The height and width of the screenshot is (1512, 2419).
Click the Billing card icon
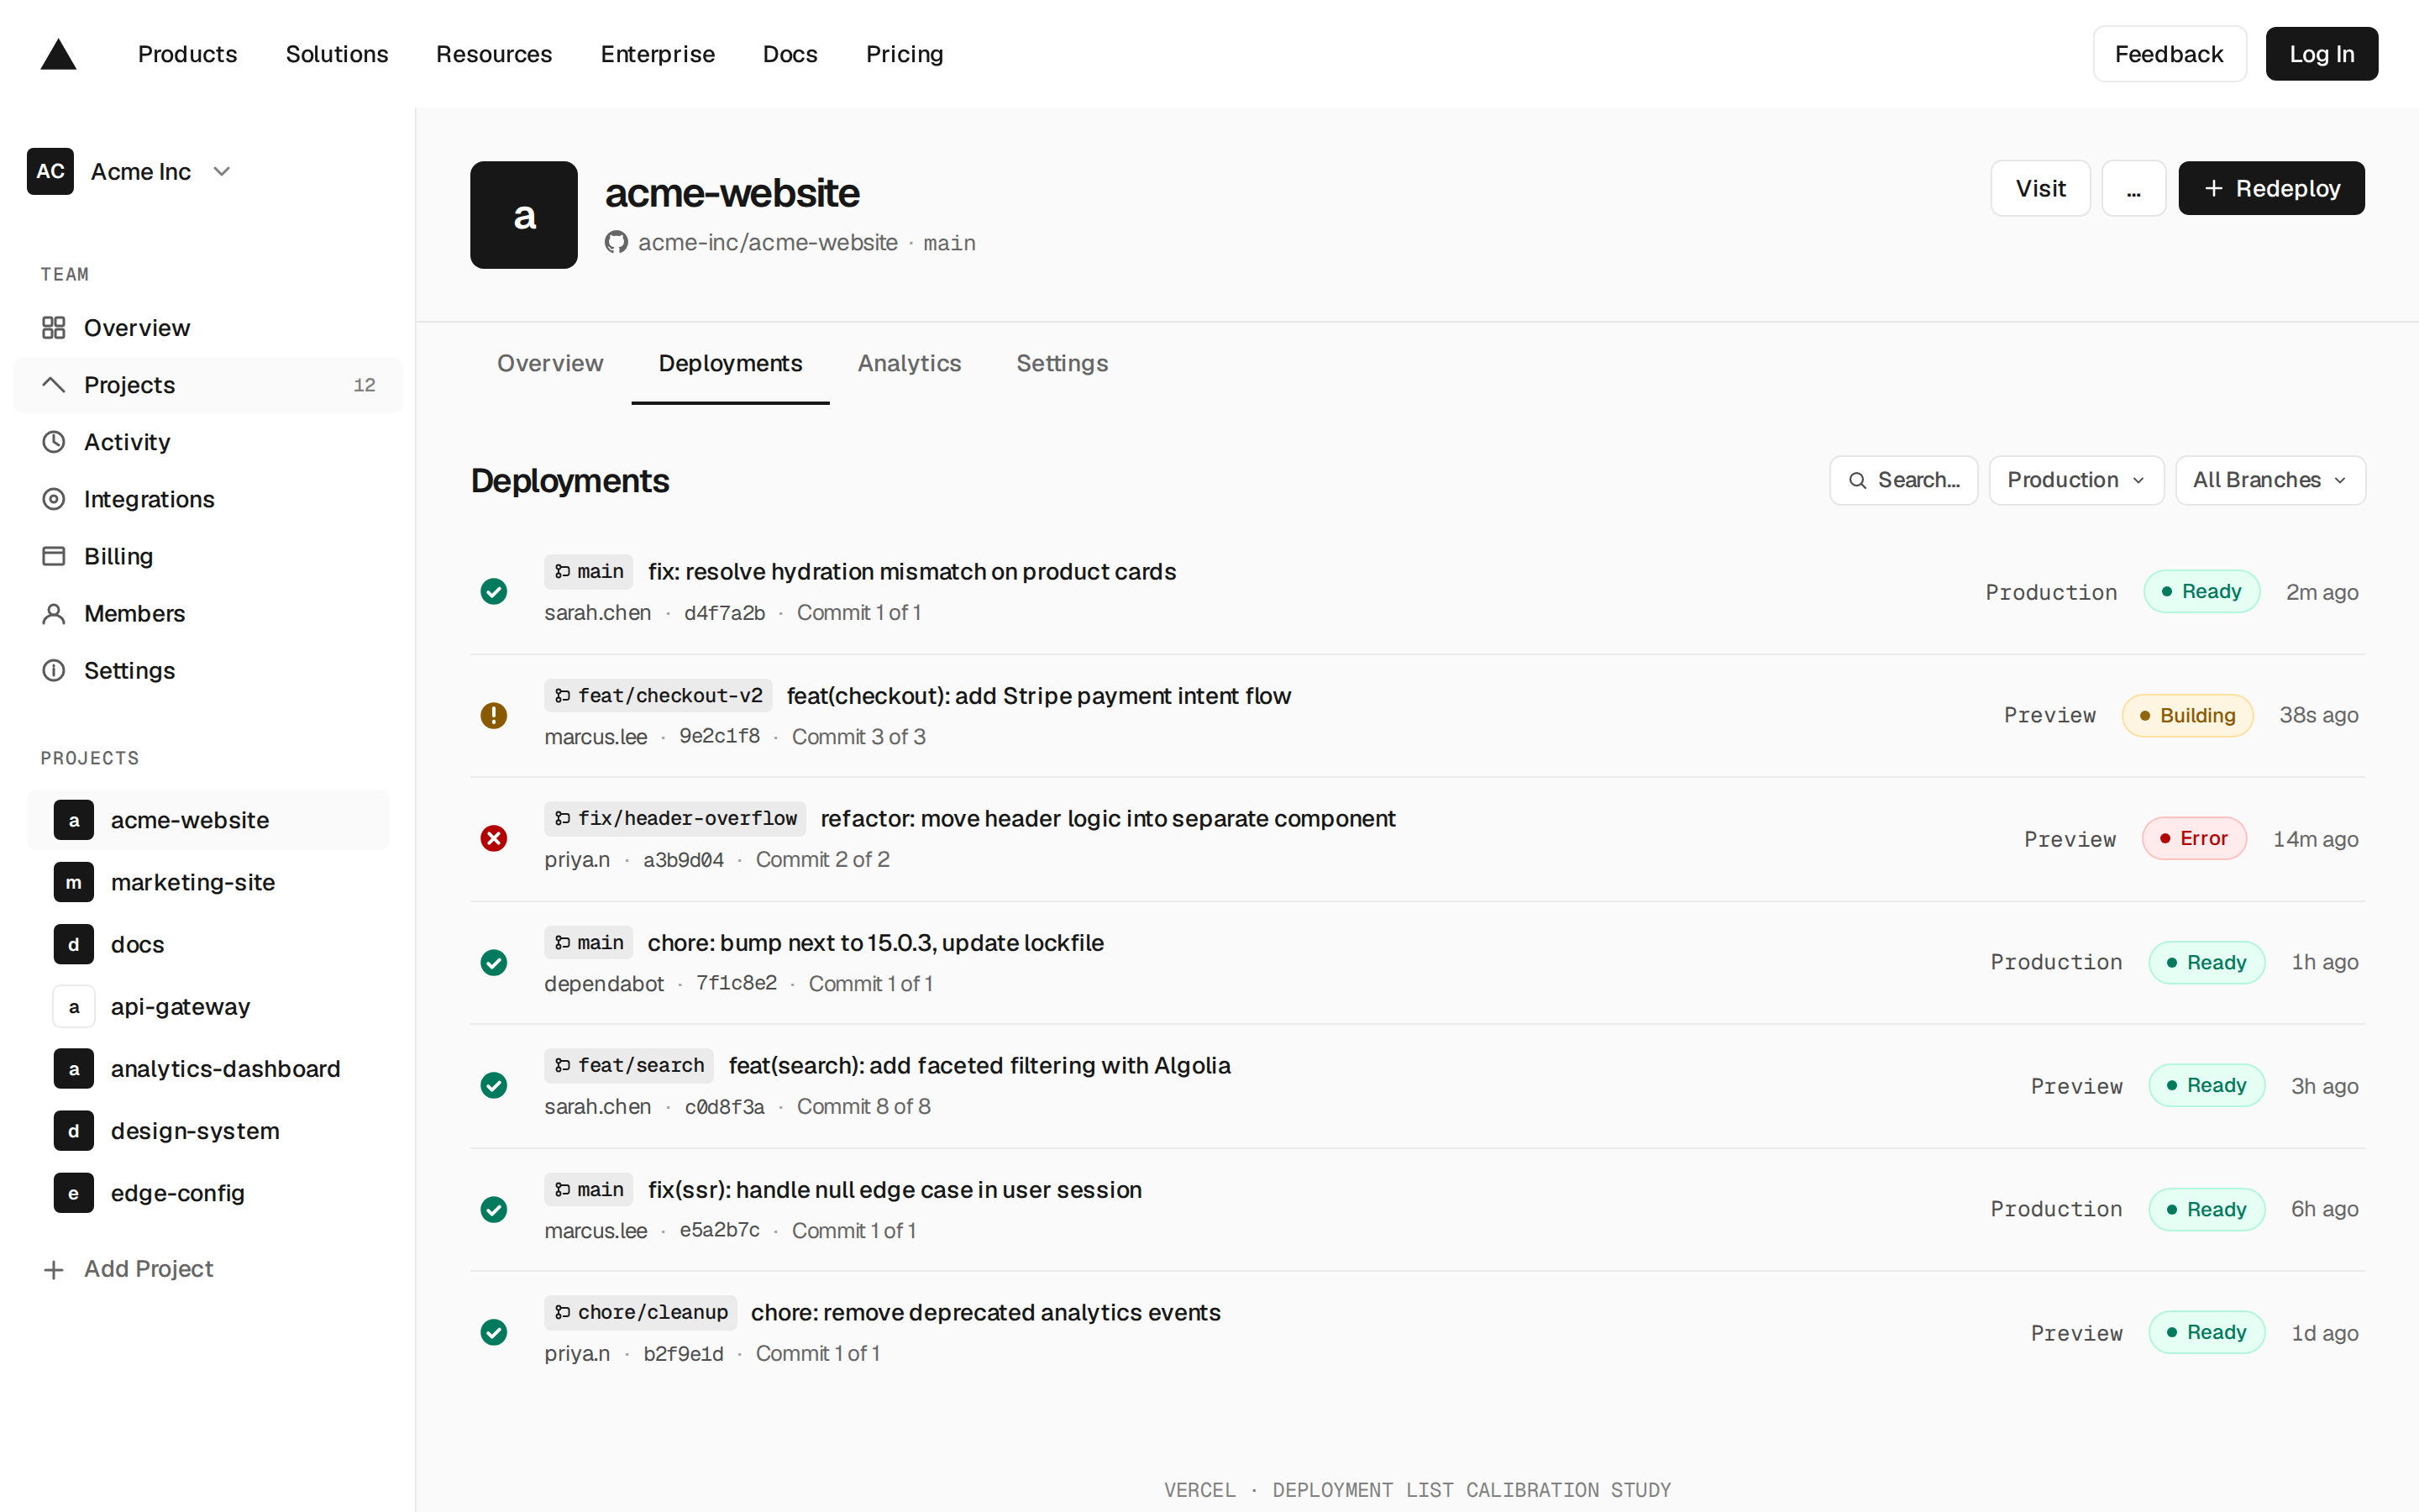pos(54,556)
